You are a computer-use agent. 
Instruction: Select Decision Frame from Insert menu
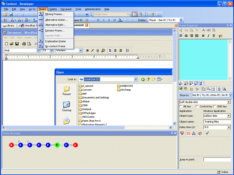[x=56, y=31]
